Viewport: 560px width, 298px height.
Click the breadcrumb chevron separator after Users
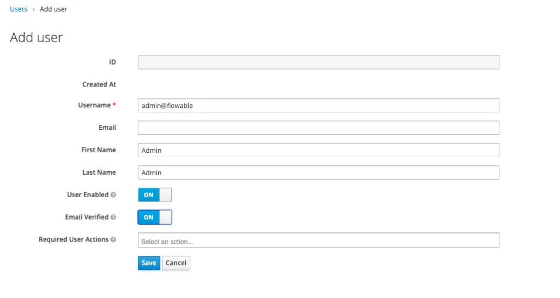coord(34,9)
